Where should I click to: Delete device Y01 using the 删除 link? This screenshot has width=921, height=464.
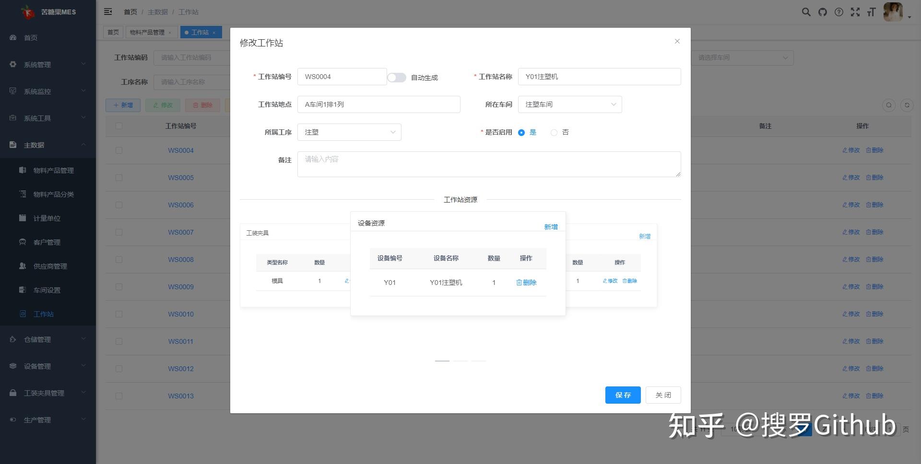pyautogui.click(x=526, y=283)
